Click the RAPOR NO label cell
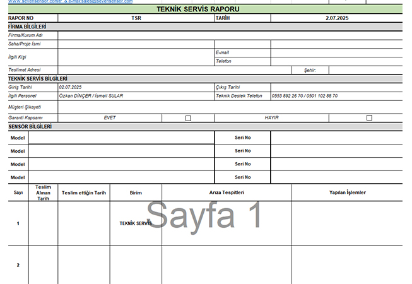 33,18
